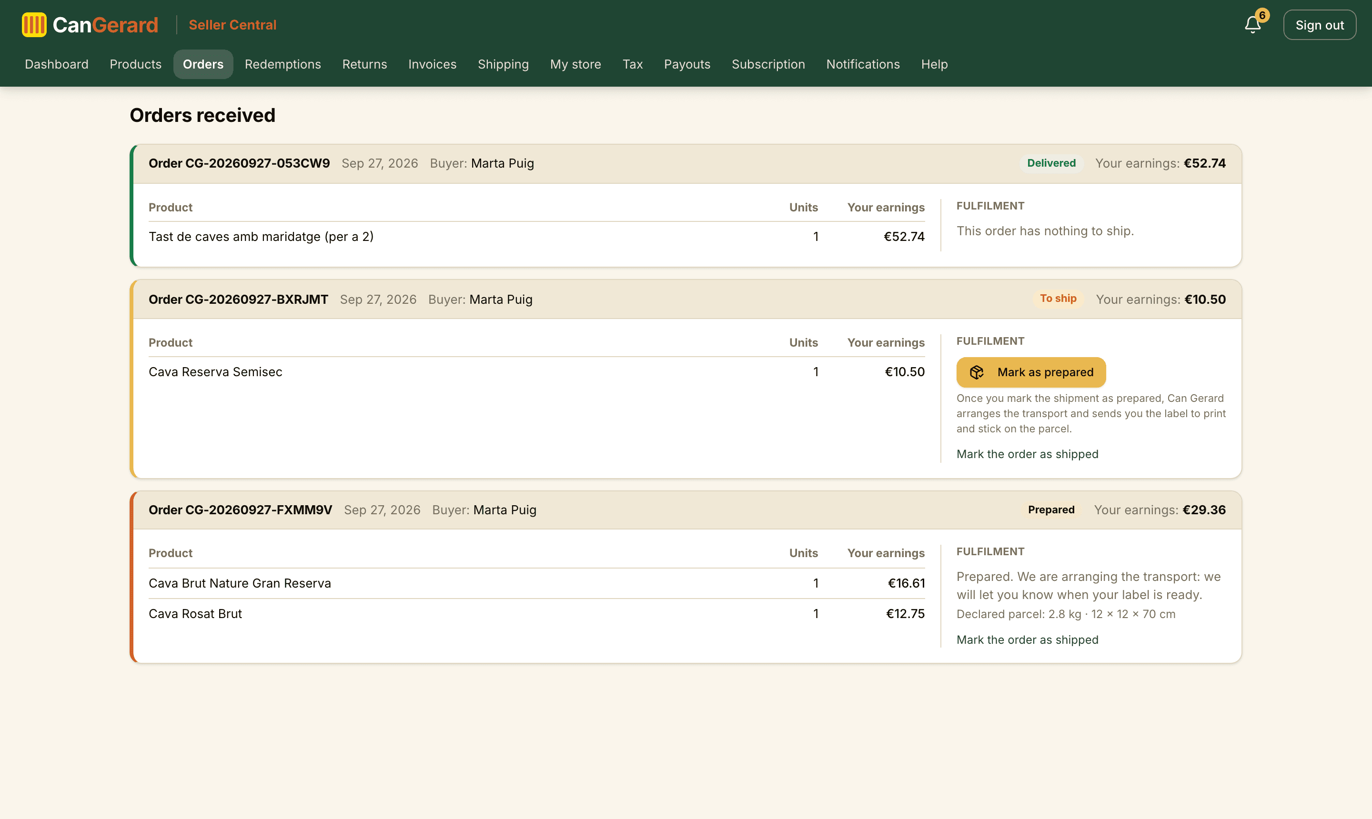Click product Cava Reserva Semisec
Viewport: 1372px width, 819px height.
[x=215, y=371]
